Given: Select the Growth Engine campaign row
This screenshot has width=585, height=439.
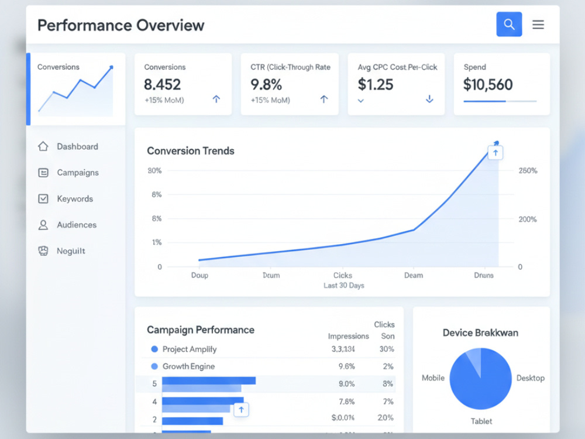Looking at the screenshot, I should point(269,366).
